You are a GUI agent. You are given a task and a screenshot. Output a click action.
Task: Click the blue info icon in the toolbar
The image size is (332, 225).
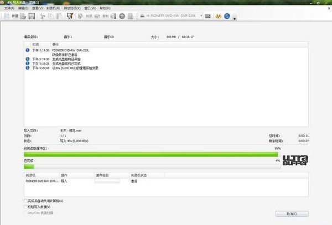227,17
